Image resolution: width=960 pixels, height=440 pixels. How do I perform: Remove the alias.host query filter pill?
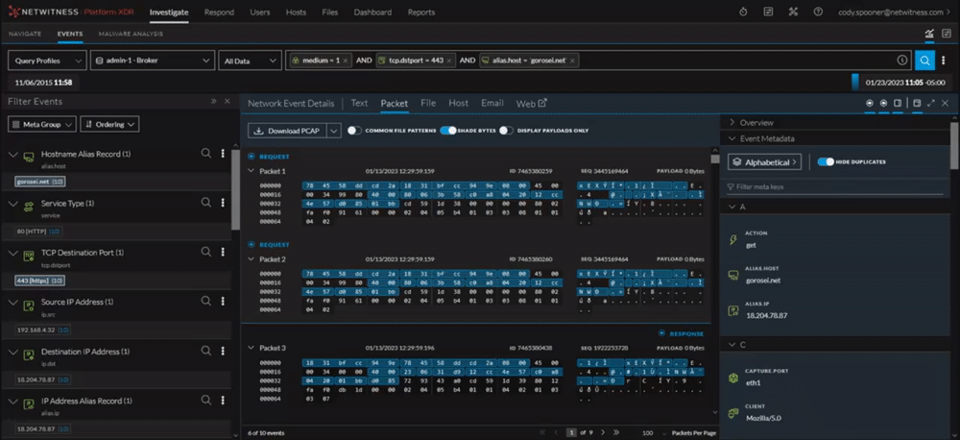tap(573, 60)
